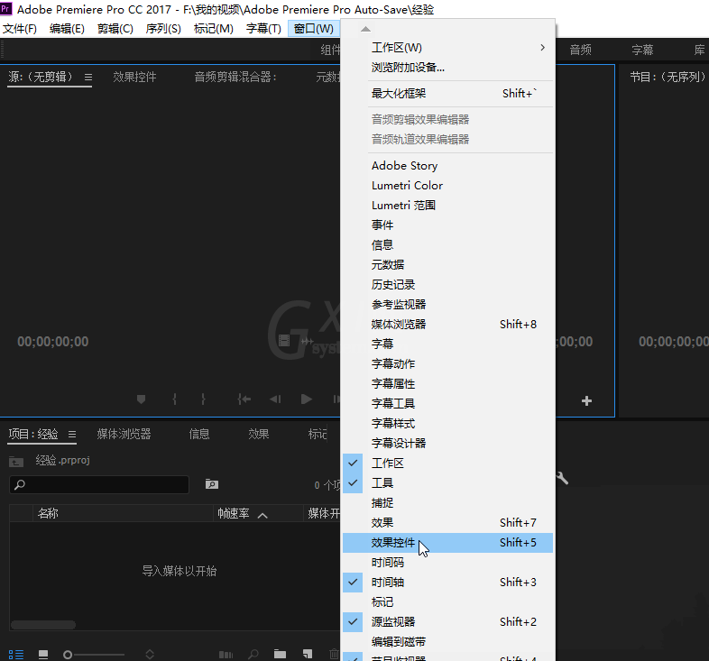Click Go to In point button
This screenshot has height=661, width=709.
tap(244, 399)
